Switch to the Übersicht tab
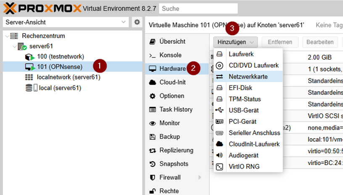This screenshot has height=195, width=343. (177, 41)
